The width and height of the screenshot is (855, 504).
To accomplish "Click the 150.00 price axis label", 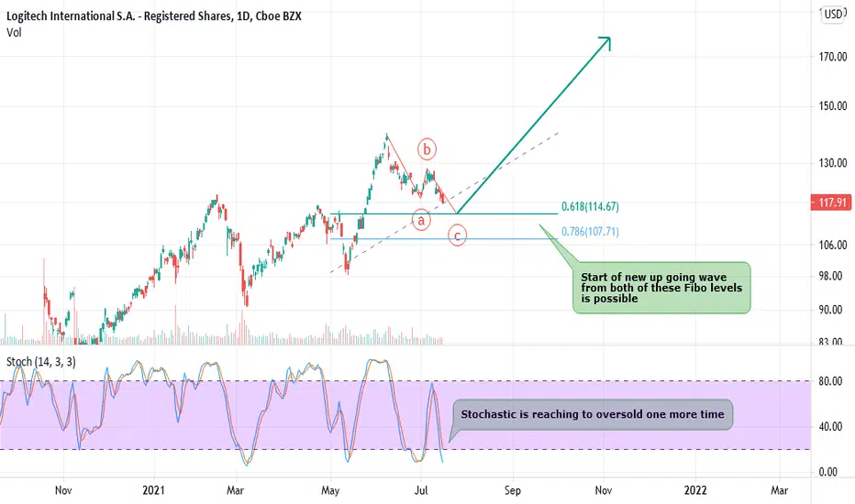I will tap(832, 106).
